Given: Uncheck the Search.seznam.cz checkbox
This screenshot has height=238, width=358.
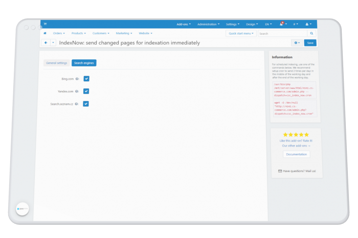Looking at the screenshot, I should pos(86,104).
